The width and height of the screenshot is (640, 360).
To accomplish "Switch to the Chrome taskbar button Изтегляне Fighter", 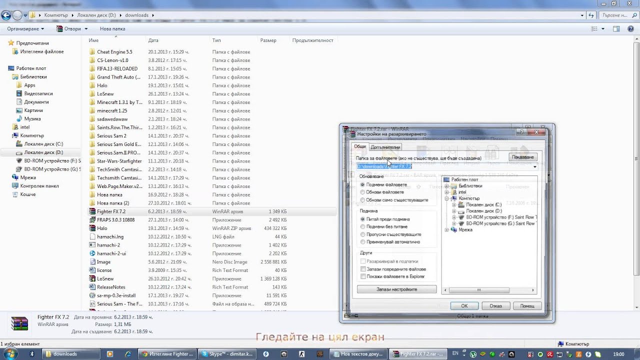I will point(167,354).
